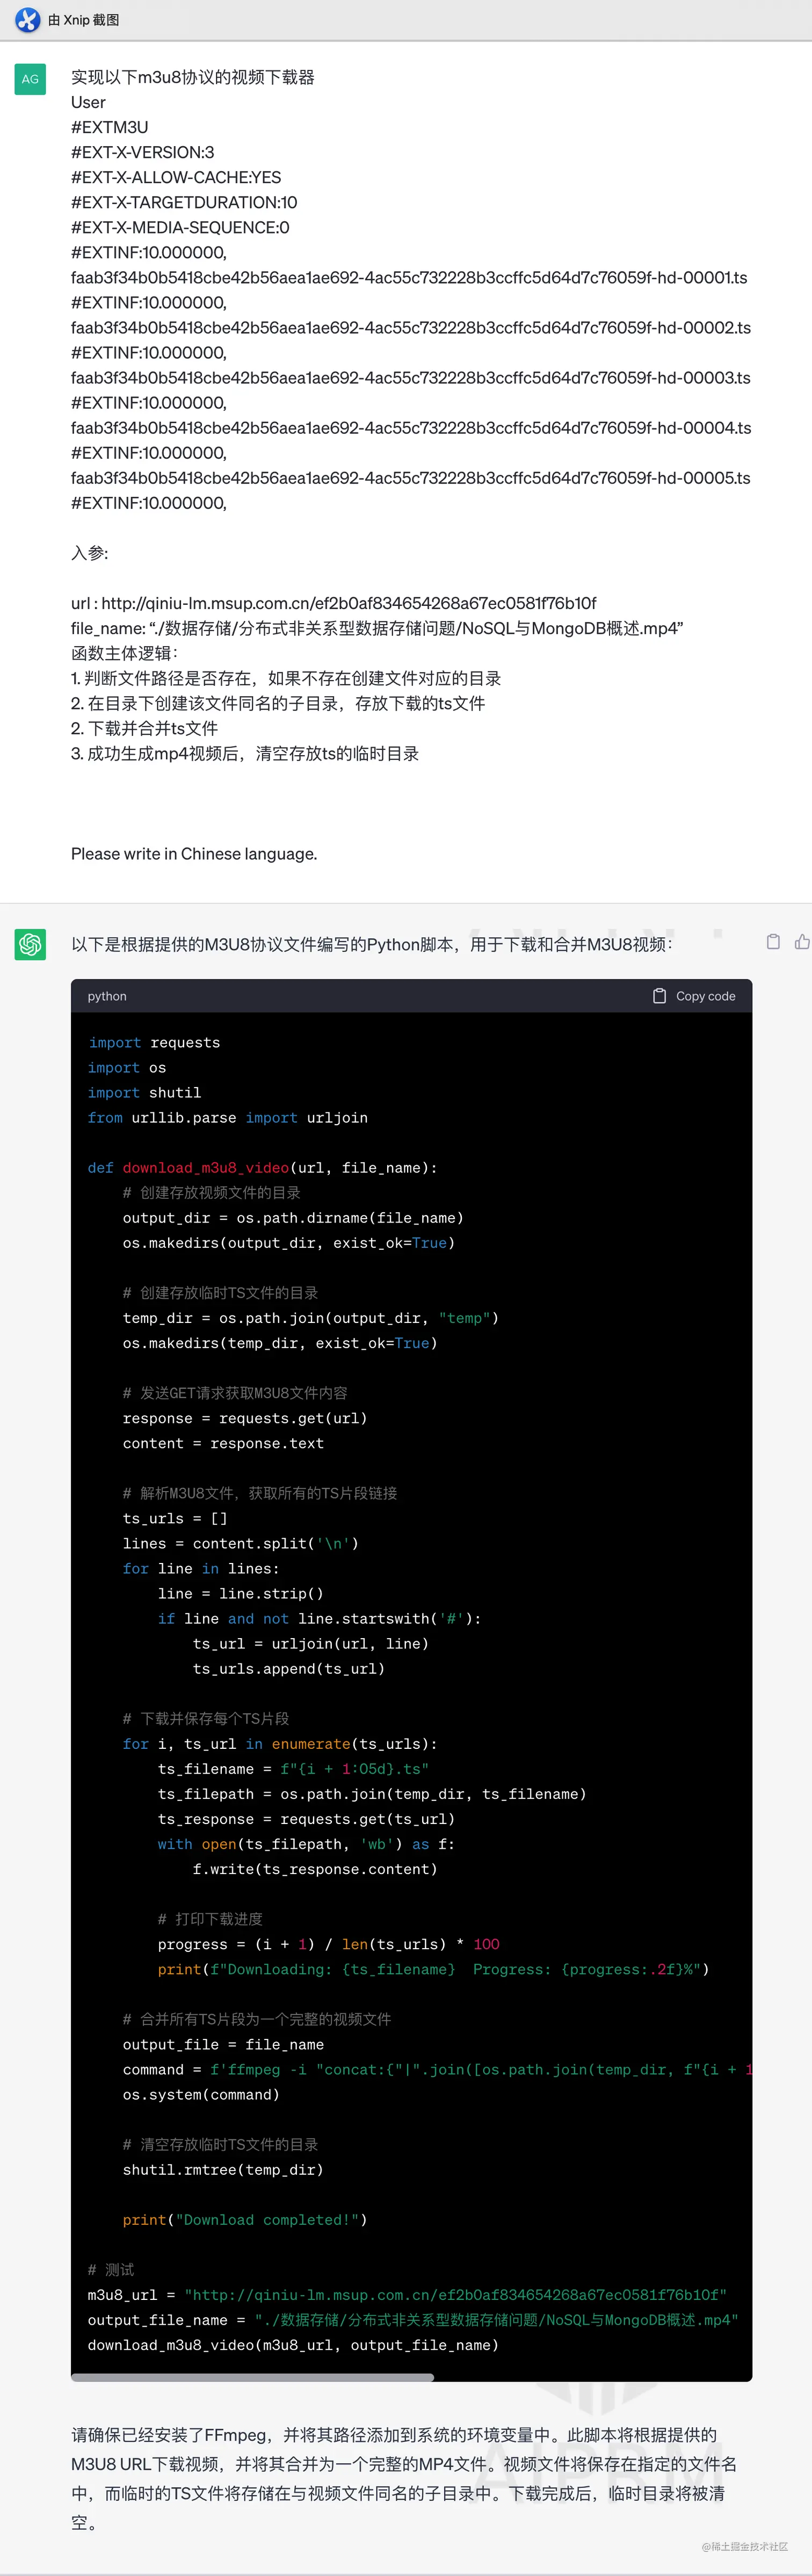Screen dimensions: 812x2576
Task: Click the '入参:' label
Action: click(90, 553)
